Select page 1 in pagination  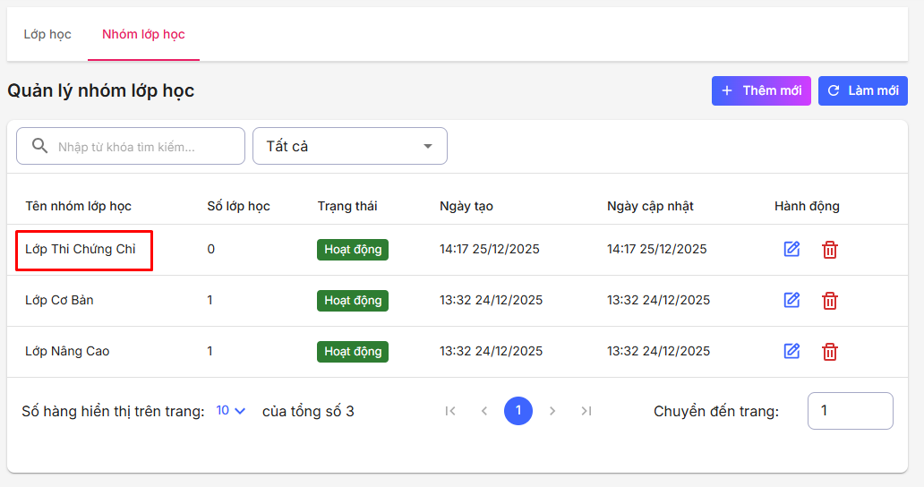tap(518, 411)
